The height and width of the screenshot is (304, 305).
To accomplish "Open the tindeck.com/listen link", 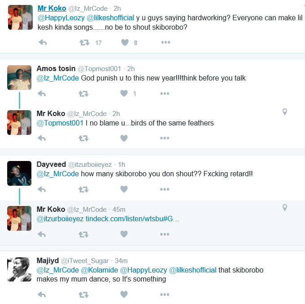I will point(132,219).
